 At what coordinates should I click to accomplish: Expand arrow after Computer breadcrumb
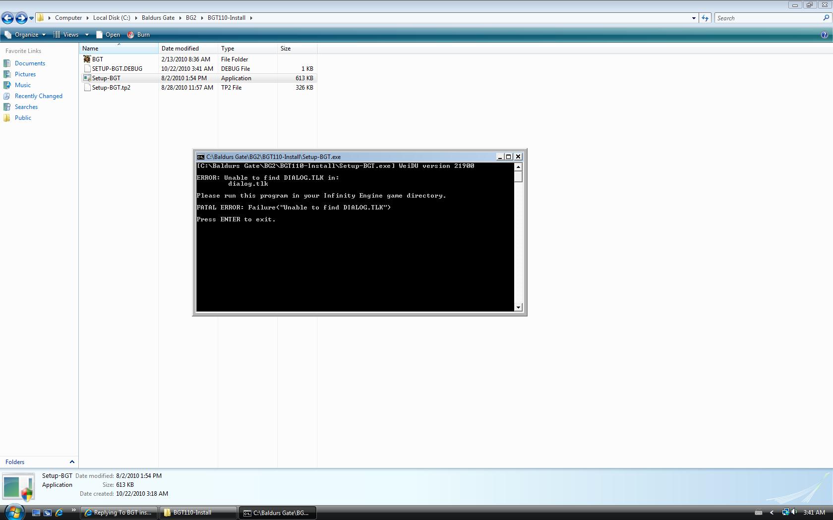point(87,18)
